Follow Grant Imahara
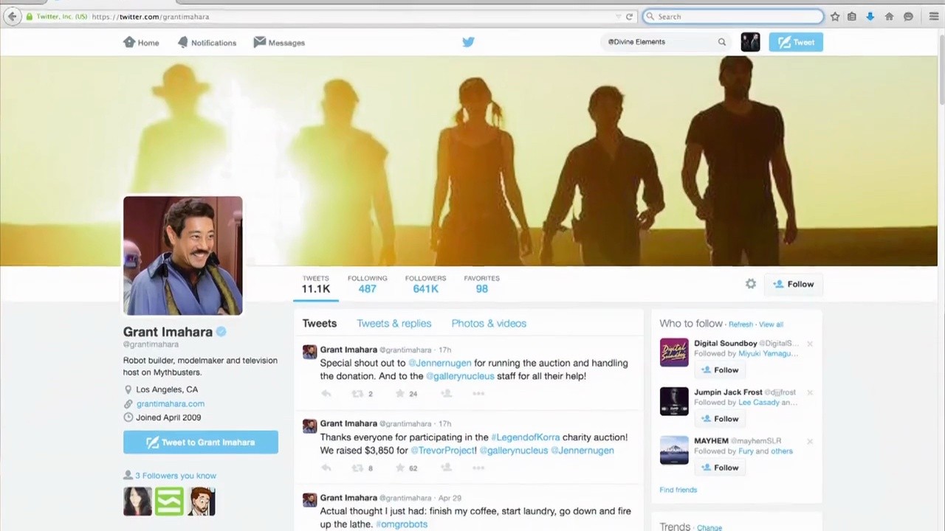Image resolution: width=945 pixels, height=531 pixels. 793,284
